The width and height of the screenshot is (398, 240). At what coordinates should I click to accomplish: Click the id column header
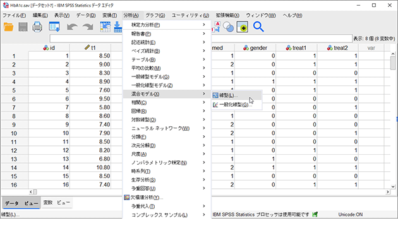click(49, 48)
